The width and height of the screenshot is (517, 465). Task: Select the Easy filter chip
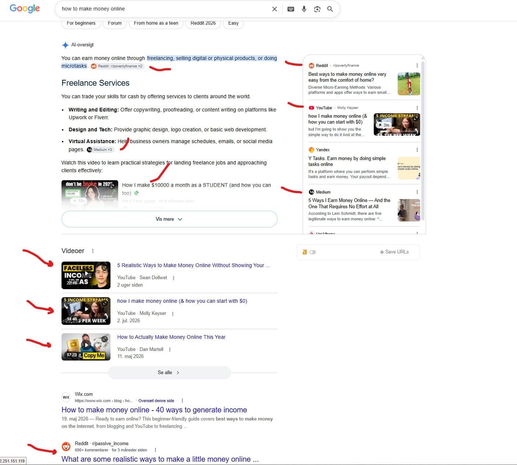coord(233,23)
